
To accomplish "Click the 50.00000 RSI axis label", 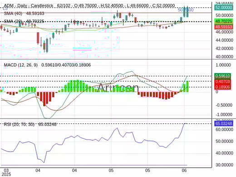I will click(224, 141).
